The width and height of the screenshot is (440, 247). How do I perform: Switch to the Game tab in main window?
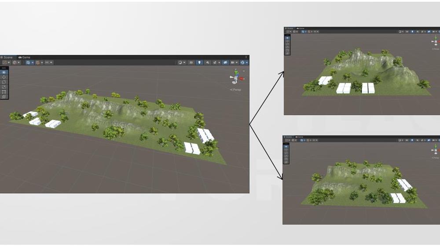pos(25,57)
